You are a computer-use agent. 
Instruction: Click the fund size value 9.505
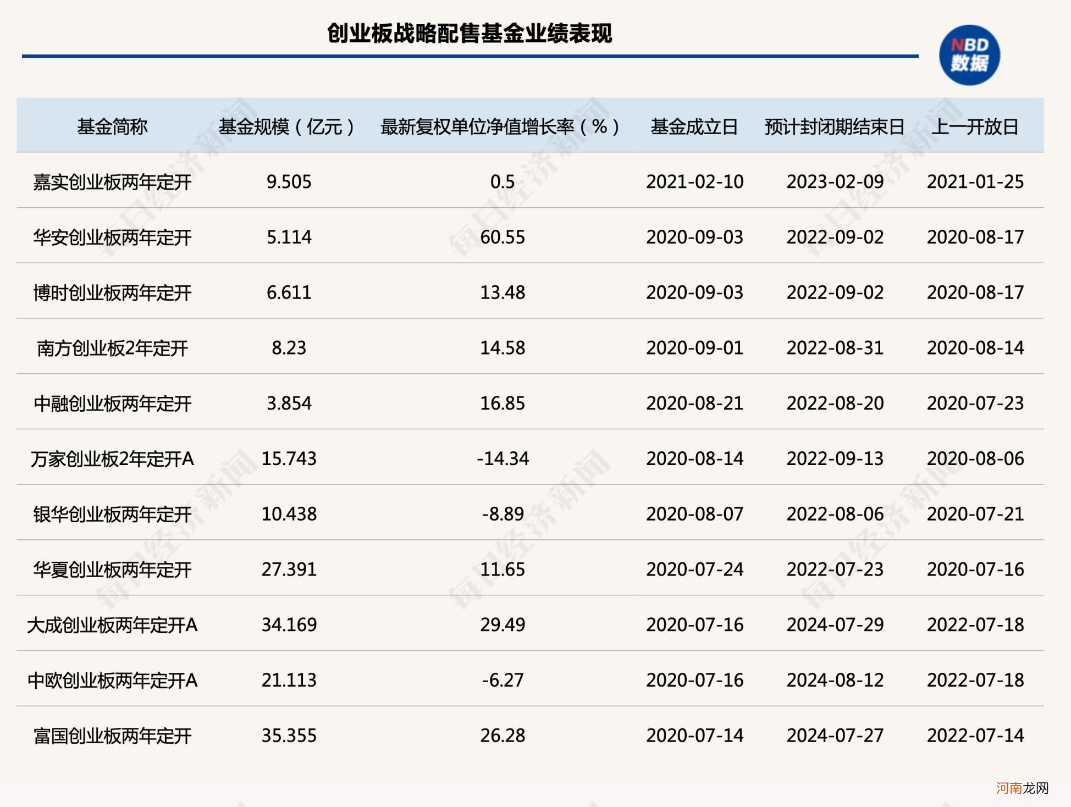pos(289,182)
